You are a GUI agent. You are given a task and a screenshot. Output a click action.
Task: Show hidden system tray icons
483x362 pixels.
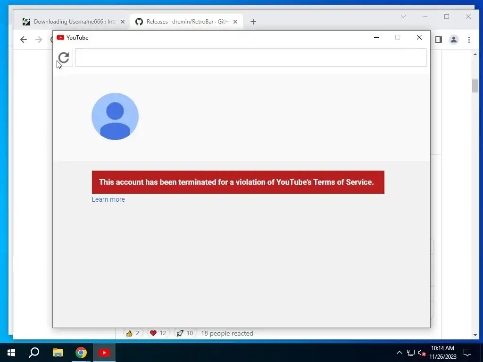pos(399,353)
